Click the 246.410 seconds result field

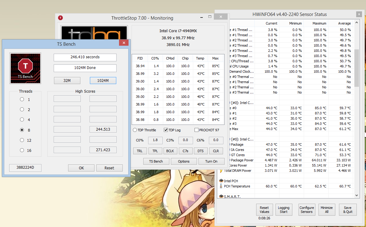[85, 57]
